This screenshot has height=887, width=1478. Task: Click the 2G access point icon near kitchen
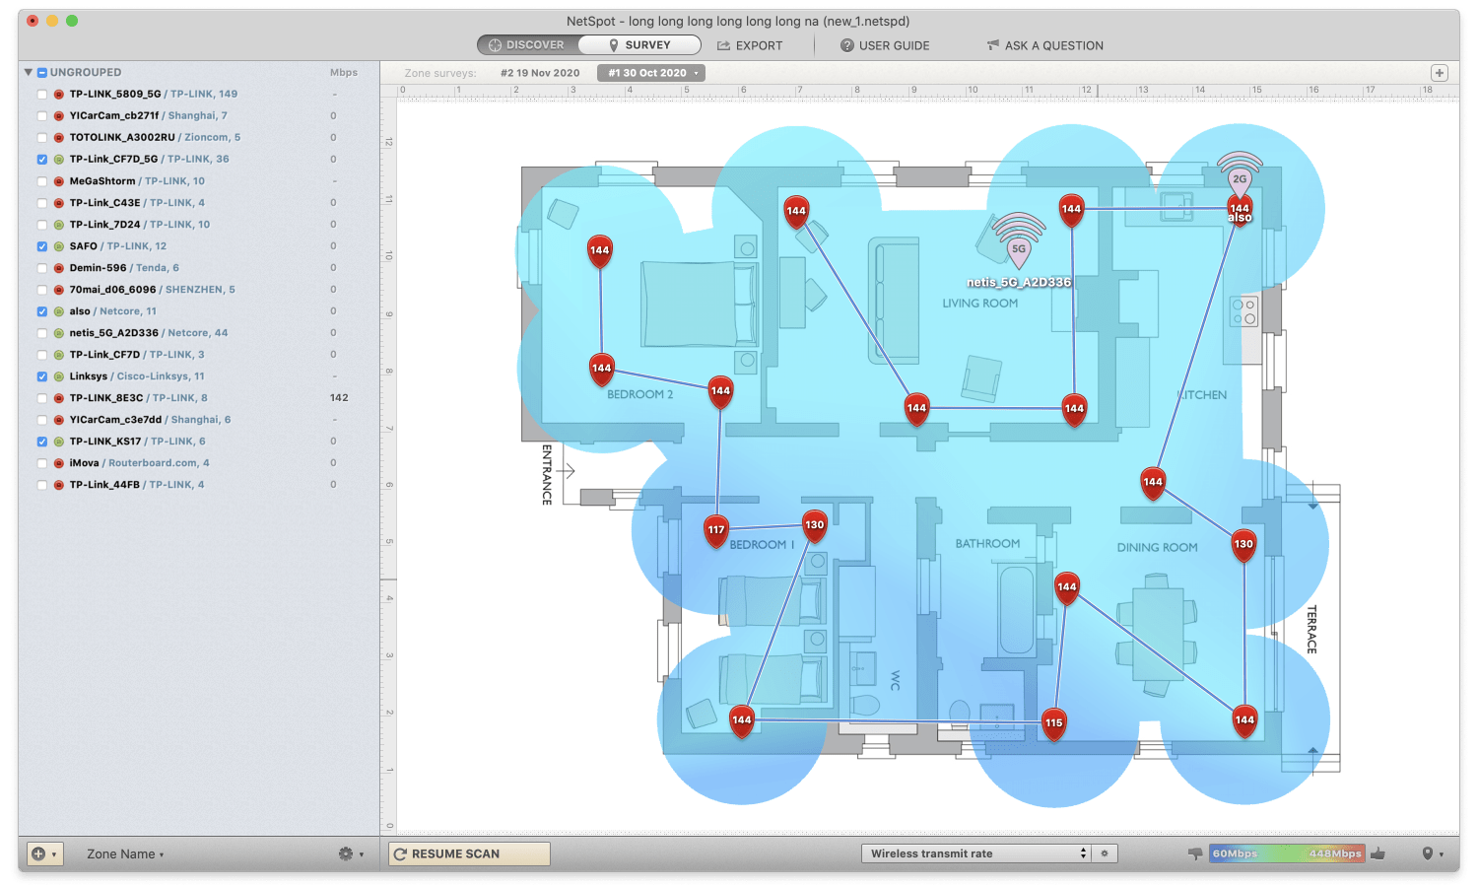pos(1240,179)
